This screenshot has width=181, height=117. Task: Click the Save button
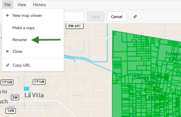pos(96,17)
